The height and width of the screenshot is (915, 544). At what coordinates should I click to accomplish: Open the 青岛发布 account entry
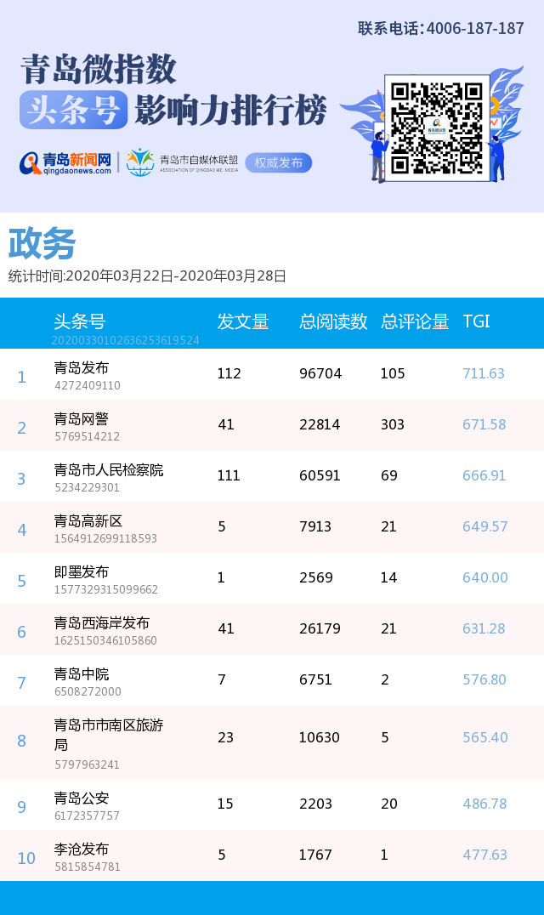pyautogui.click(x=82, y=368)
